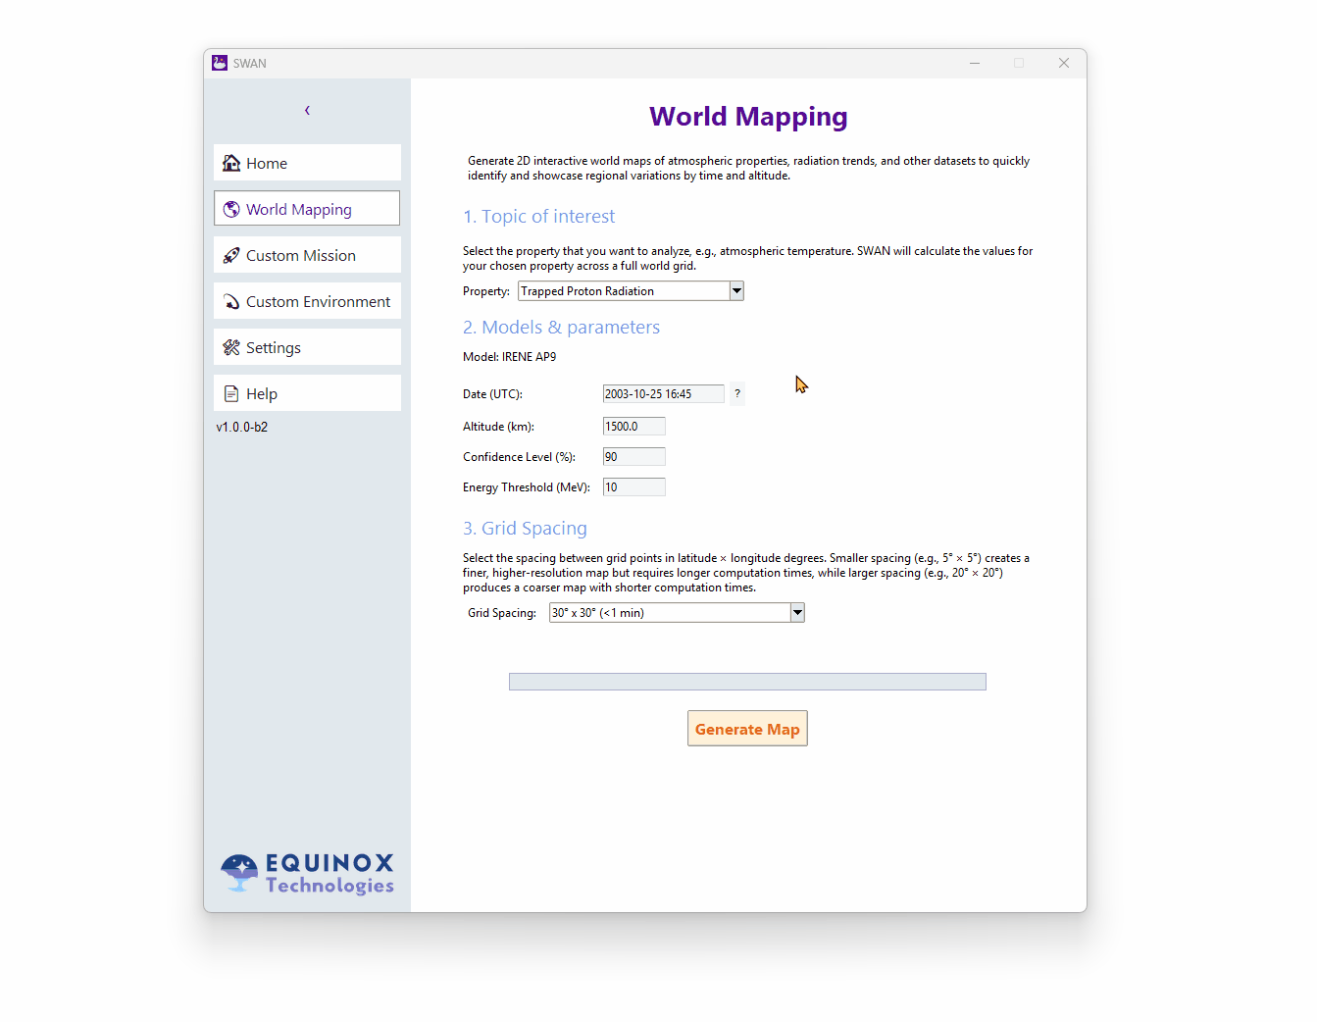Image resolution: width=1317 pixels, height=1022 pixels.
Task: Click the Confidence Level field
Action: [x=633, y=457]
